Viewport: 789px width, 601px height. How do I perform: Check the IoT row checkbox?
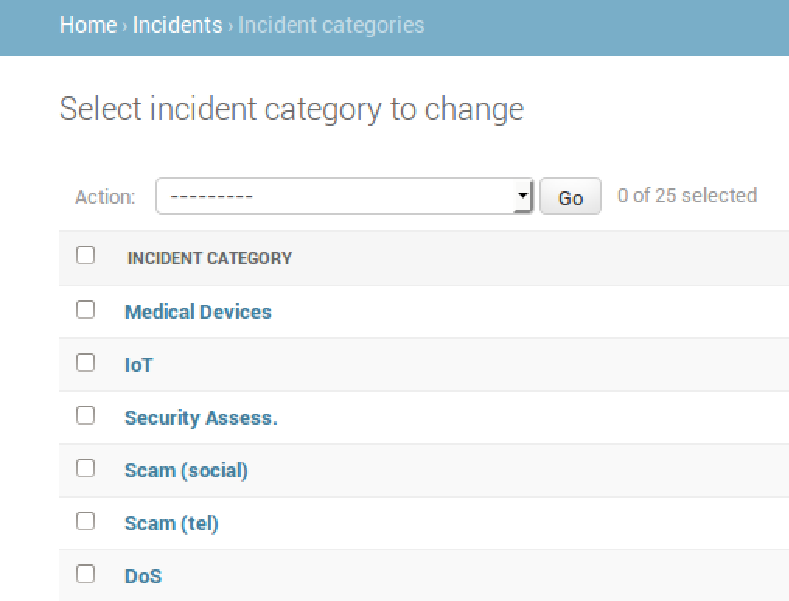tap(86, 362)
